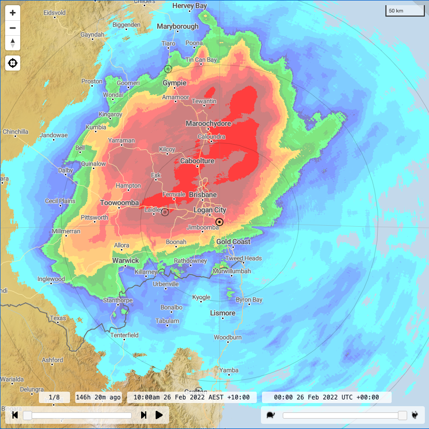Viewport: 429px width, 429px height.
Task: Click the 1/8 frame counter
Action: point(54,397)
